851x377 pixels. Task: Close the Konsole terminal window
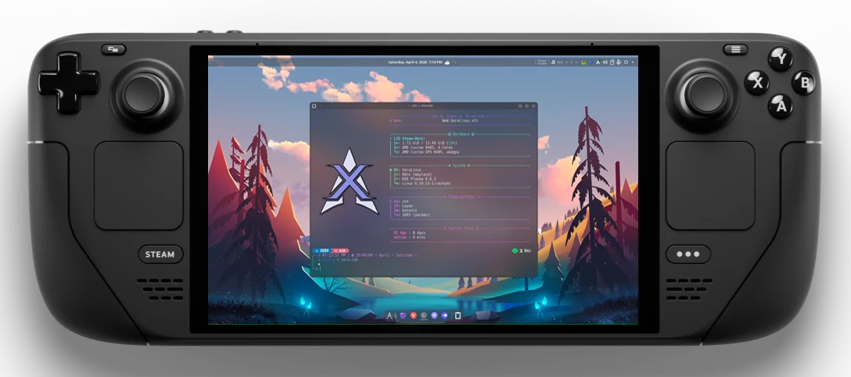tap(533, 106)
